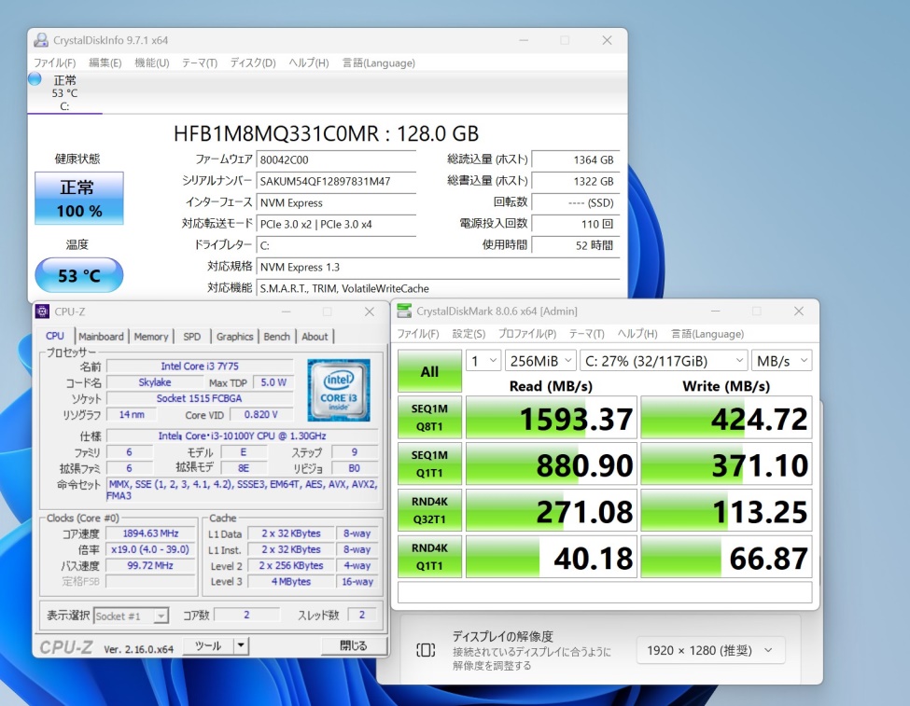This screenshot has height=706, width=910.
Task: Expand the Socket #1 selection dropdown in CPU-Z
Action: click(x=132, y=616)
